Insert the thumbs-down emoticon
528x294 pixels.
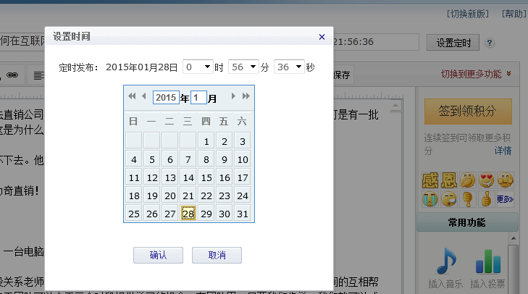tap(468, 199)
